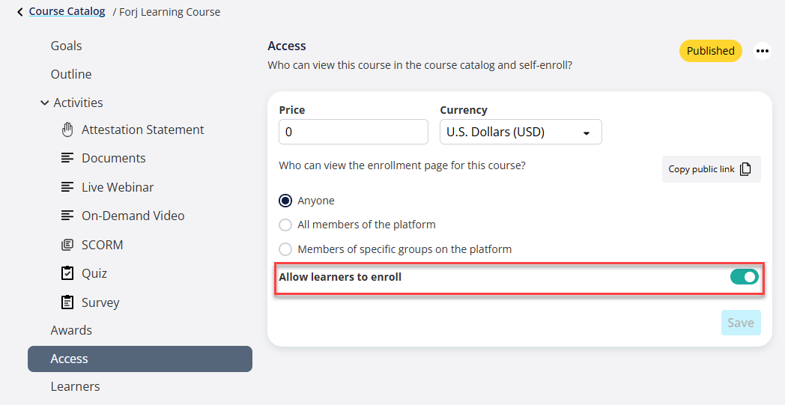Select All members of the platform
The height and width of the screenshot is (405, 785).
(285, 225)
